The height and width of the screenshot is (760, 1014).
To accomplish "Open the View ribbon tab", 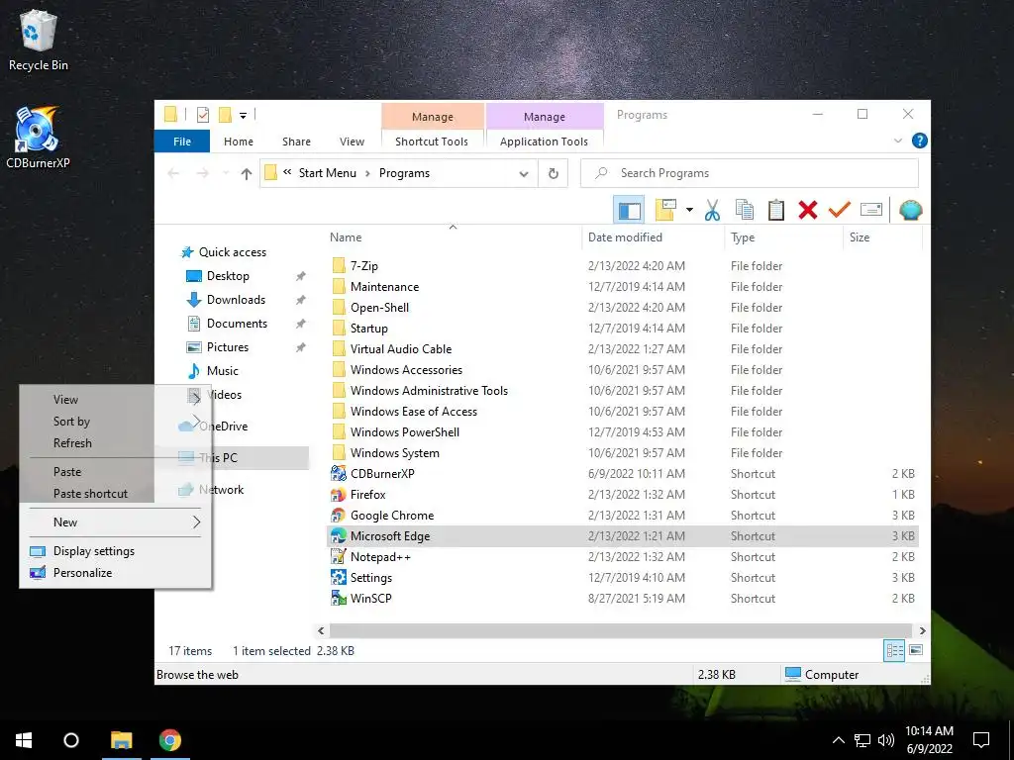I will pos(352,141).
